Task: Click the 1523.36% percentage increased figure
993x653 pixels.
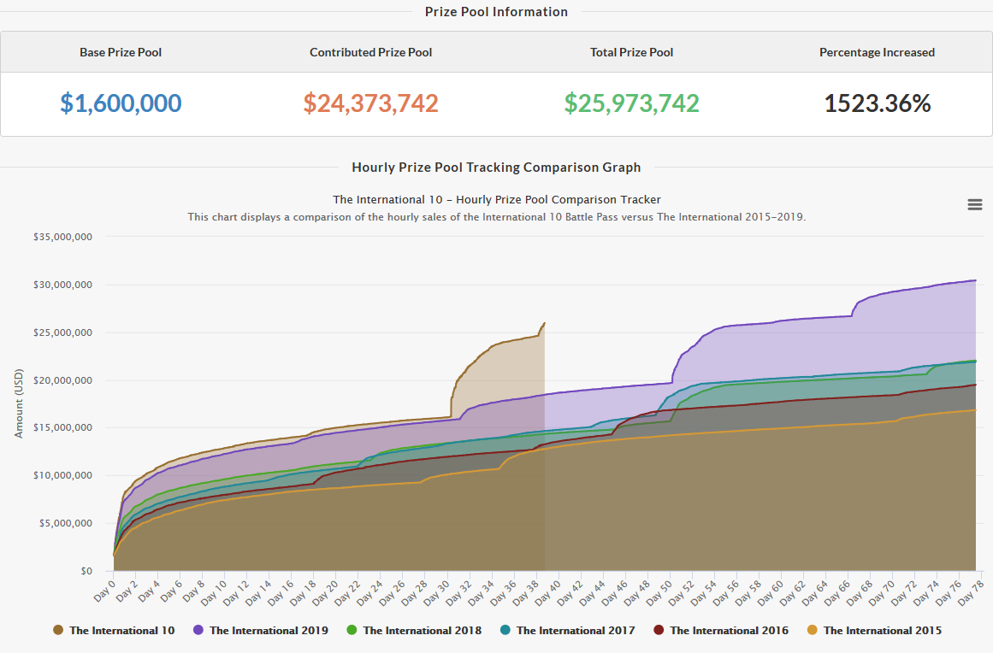Action: 877,103
